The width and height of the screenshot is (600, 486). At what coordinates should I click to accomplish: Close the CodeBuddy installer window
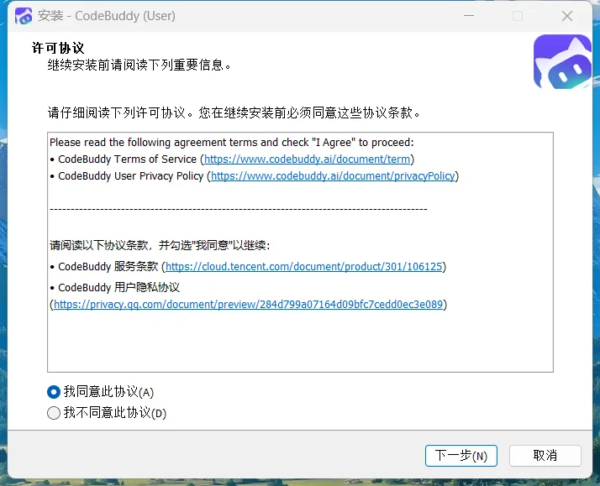pyautogui.click(x=567, y=16)
